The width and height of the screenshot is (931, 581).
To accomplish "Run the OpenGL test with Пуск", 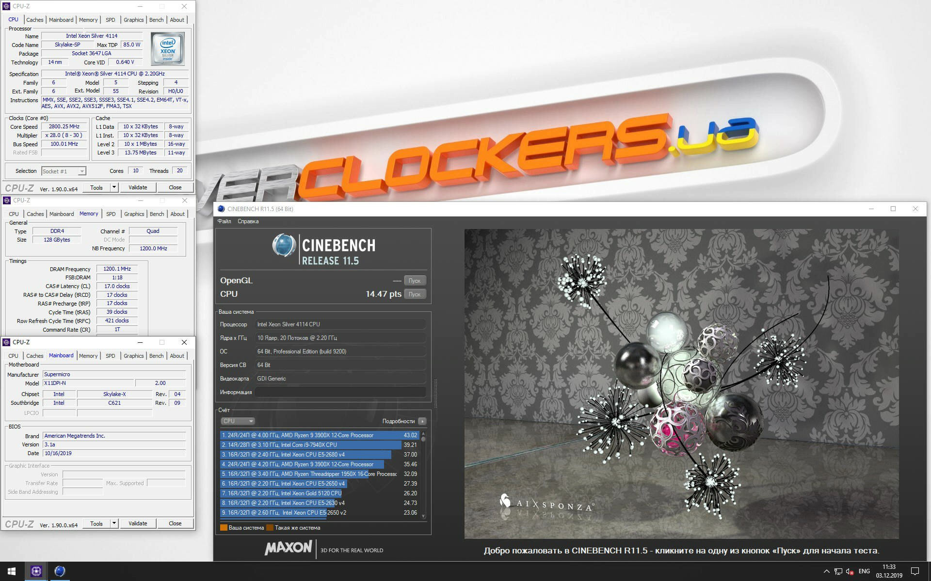I will [415, 281].
